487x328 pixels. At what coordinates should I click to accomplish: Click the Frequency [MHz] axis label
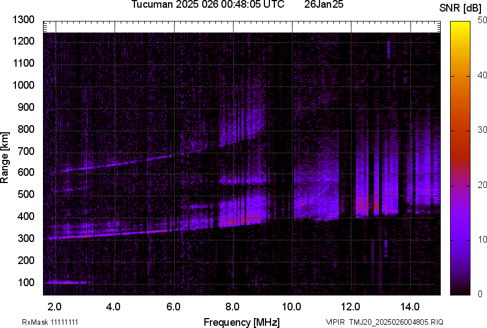pos(241,322)
